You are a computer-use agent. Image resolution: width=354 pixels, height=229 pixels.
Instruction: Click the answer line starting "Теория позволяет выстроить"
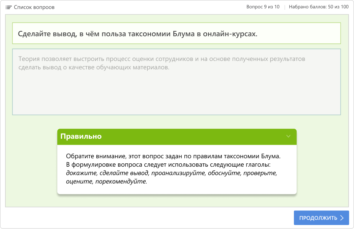click(161, 59)
